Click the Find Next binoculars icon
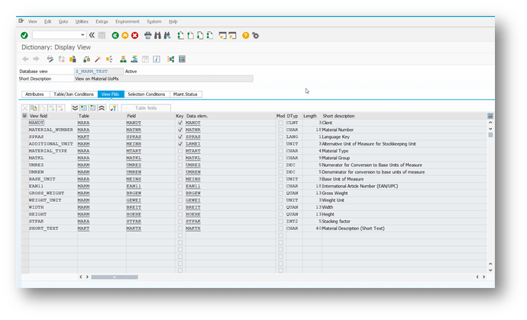 click(x=167, y=35)
